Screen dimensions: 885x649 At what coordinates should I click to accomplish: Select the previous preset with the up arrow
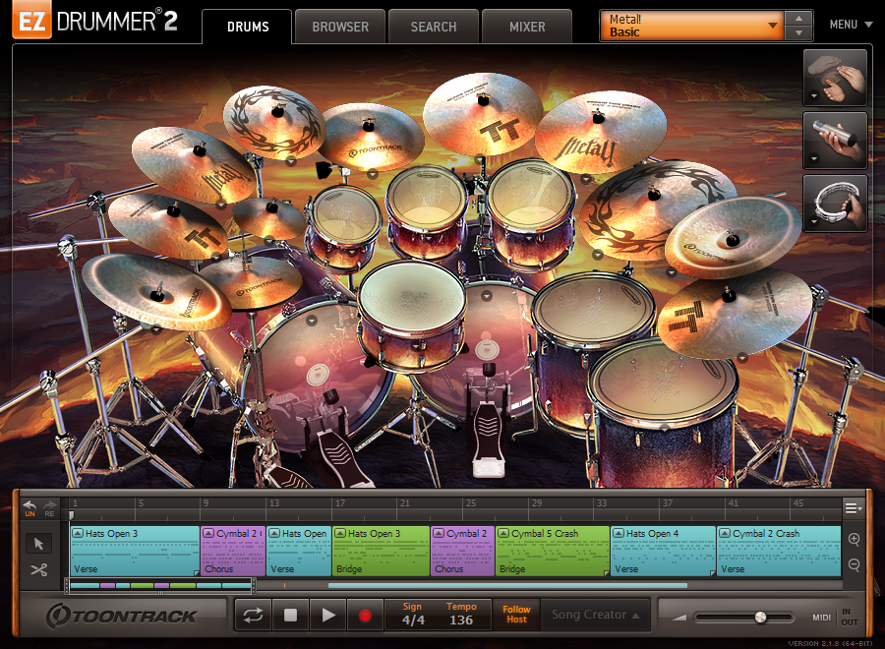tap(798, 18)
